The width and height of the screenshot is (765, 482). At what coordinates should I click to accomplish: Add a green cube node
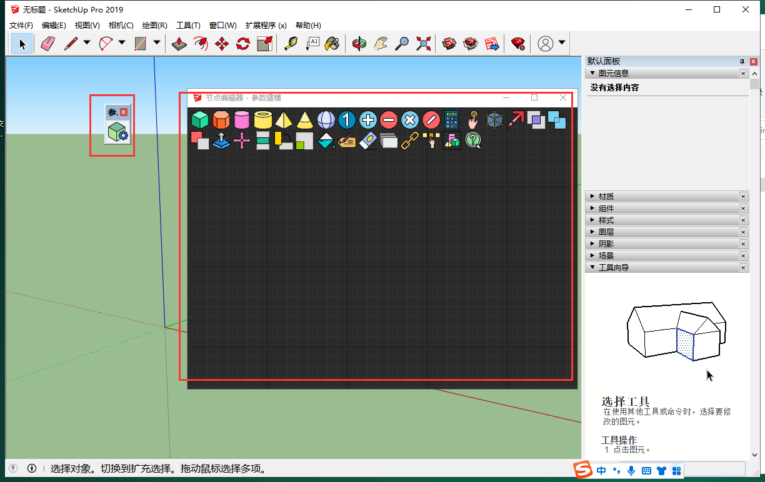[200, 120]
